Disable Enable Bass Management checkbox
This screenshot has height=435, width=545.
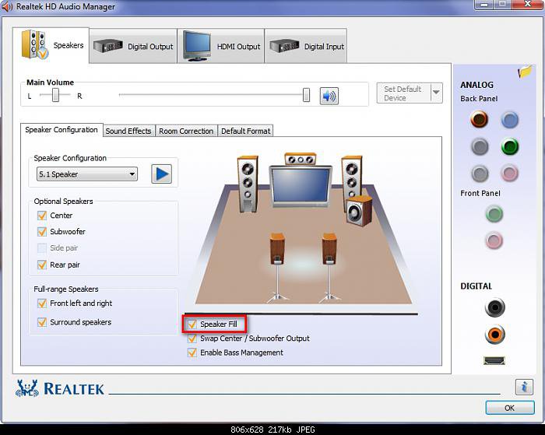[192, 353]
